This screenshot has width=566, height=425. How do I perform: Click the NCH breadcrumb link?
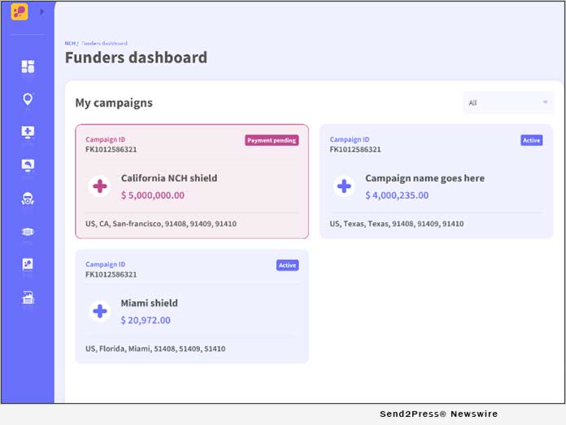coord(70,43)
